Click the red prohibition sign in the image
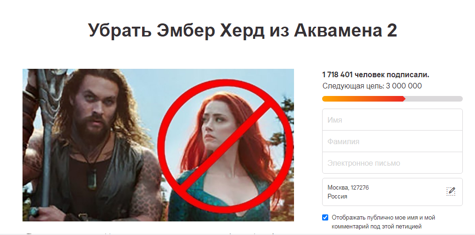This screenshot has height=235, width=475. 225,146
